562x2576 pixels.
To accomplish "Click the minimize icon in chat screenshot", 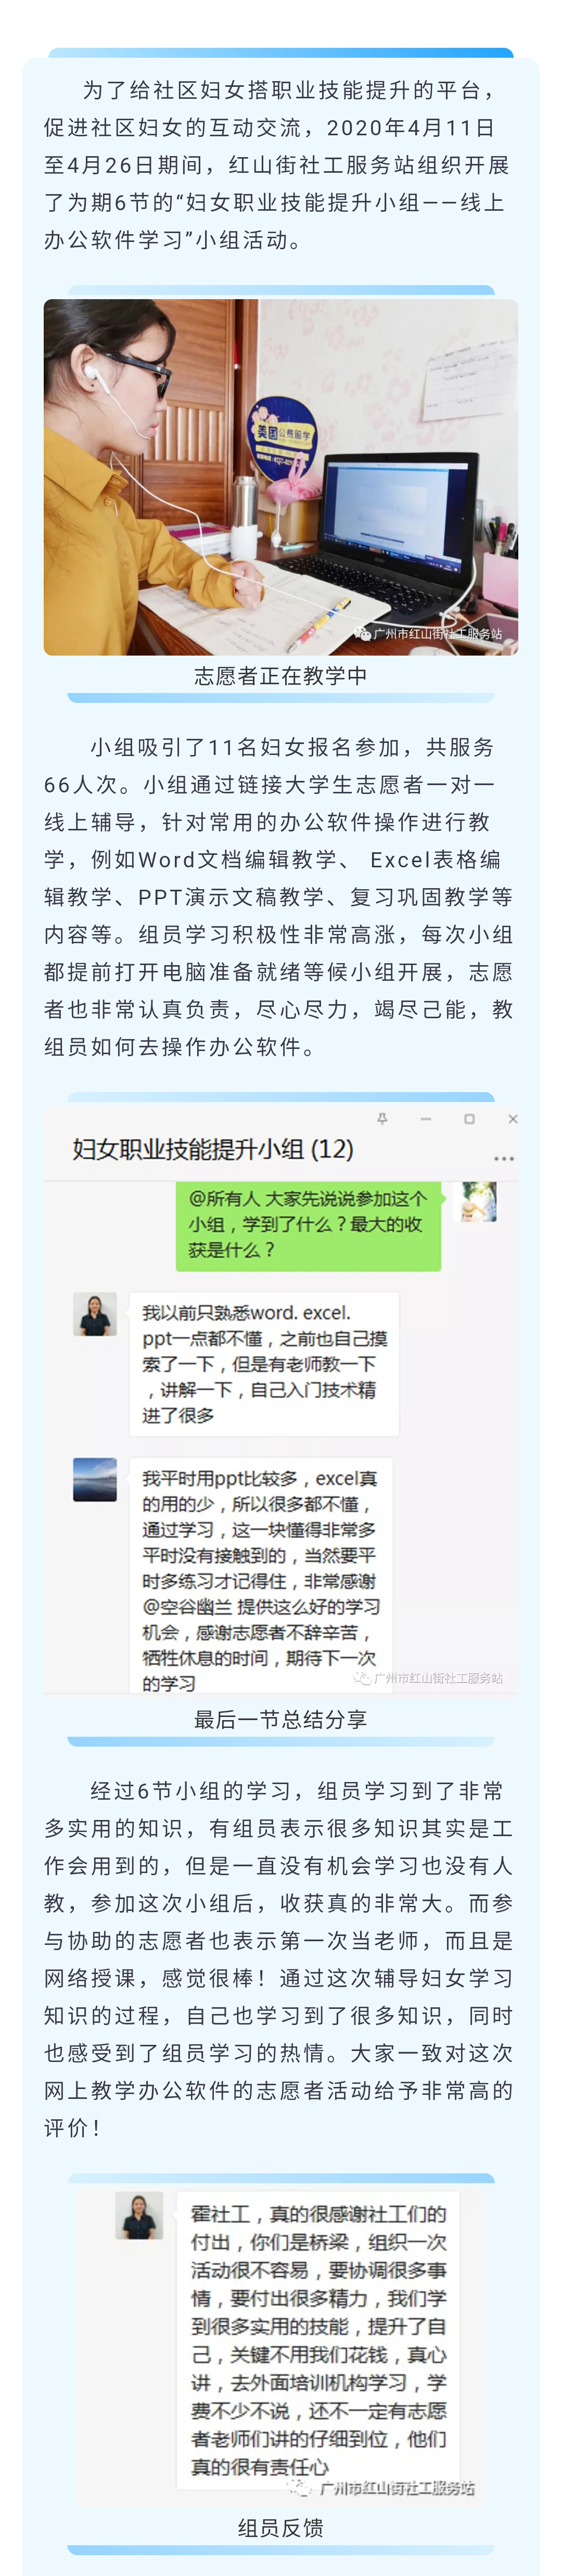I will click(425, 1118).
